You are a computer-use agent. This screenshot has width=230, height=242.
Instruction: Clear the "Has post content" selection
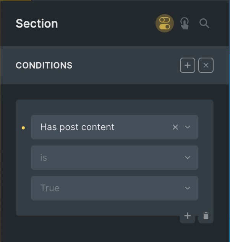175,127
